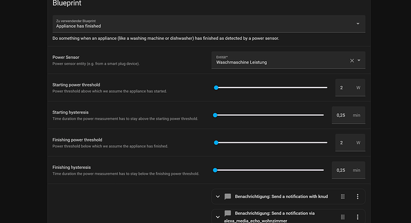Adjust Finishing power threshold slider handle
Screen dimensions: 411x223
tap(216, 143)
